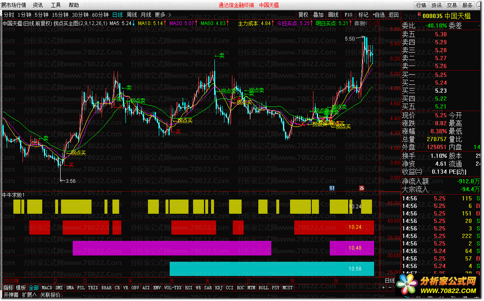Screen dimensions: 484x301
Task: Click the 净流入额 value -912.0万
Action: pos(468,181)
